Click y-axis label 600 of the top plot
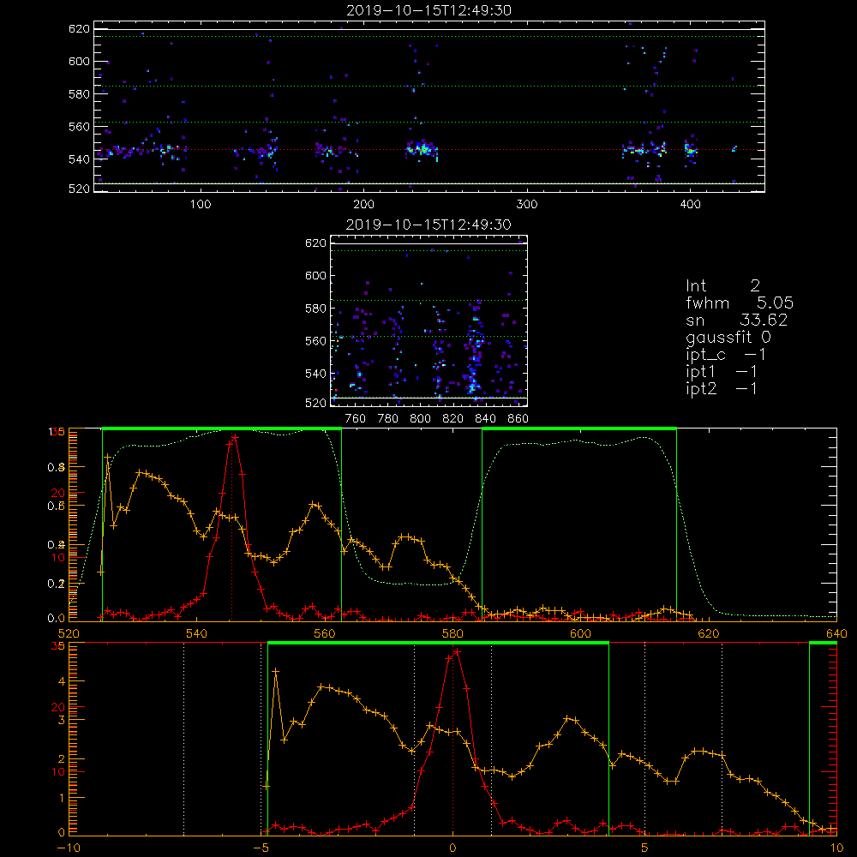857x857 pixels. pos(79,61)
